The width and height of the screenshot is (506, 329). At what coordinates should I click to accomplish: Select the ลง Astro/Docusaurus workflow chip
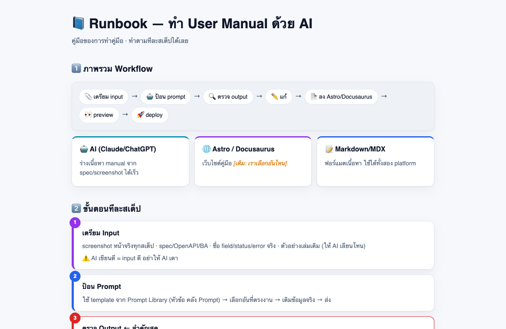pos(341,97)
